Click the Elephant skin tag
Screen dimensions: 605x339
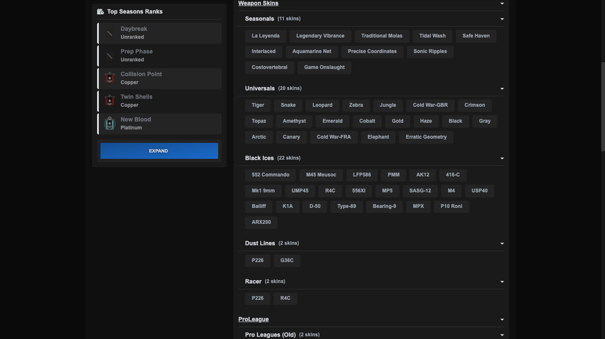pyautogui.click(x=378, y=137)
